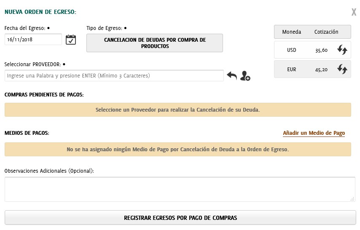
Task: Click the Cotización column header
Action: [x=326, y=32]
